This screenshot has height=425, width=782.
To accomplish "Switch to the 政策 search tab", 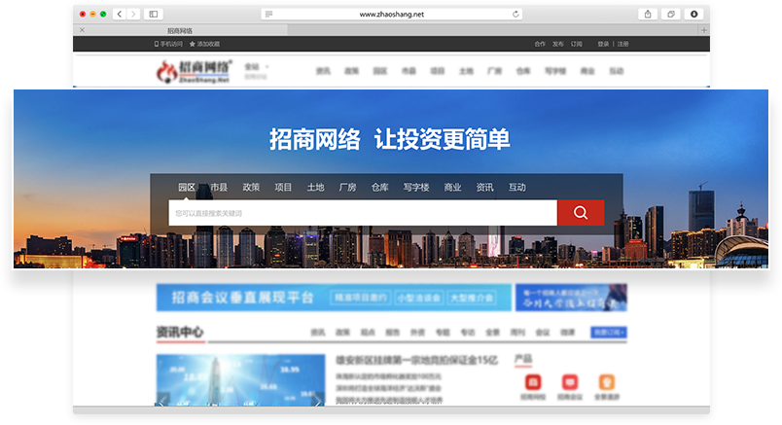I will click(251, 187).
